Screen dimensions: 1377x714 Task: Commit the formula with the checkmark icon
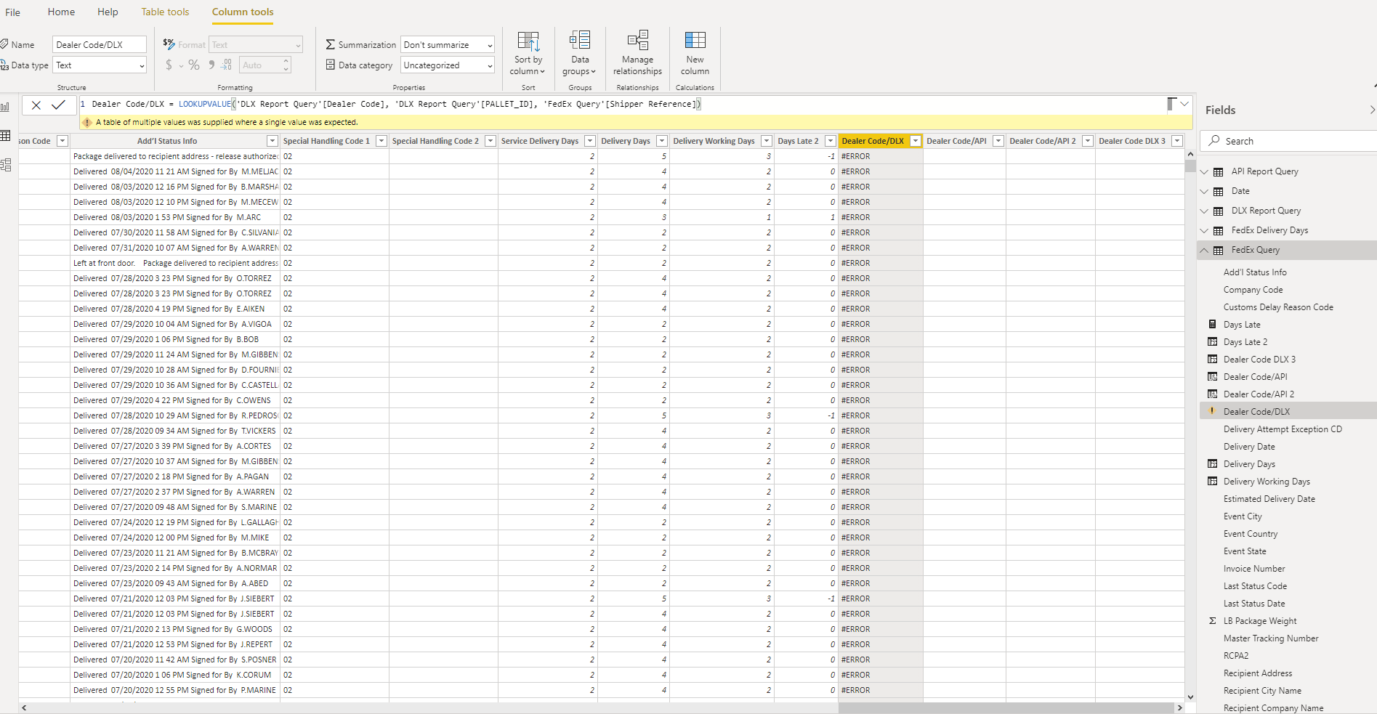[x=58, y=105]
